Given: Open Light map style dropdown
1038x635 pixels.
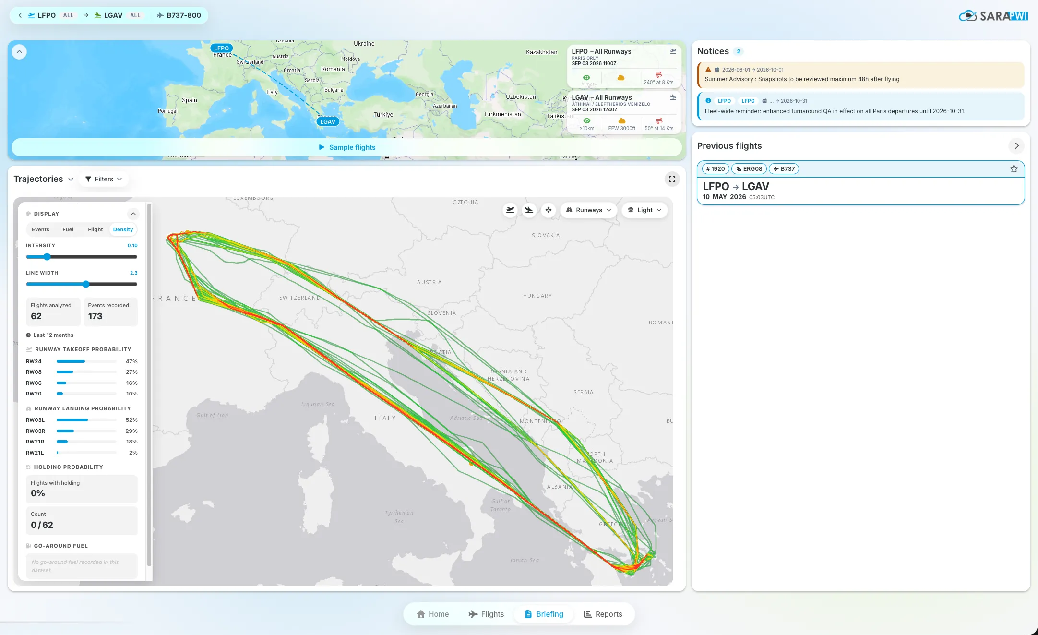Looking at the screenshot, I should [644, 210].
